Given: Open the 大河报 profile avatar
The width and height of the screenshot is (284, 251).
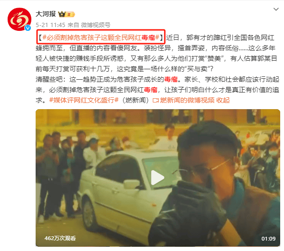Looking at the screenshot, I should pos(19,19).
